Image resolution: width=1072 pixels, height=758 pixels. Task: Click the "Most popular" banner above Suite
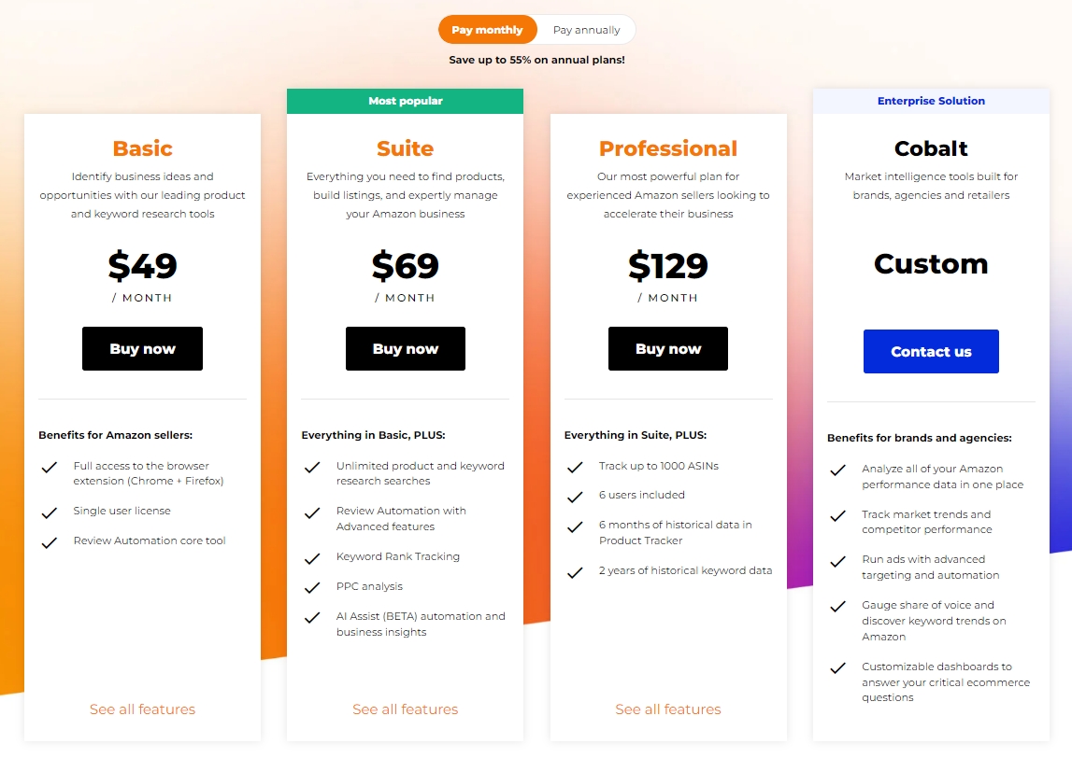coord(405,101)
